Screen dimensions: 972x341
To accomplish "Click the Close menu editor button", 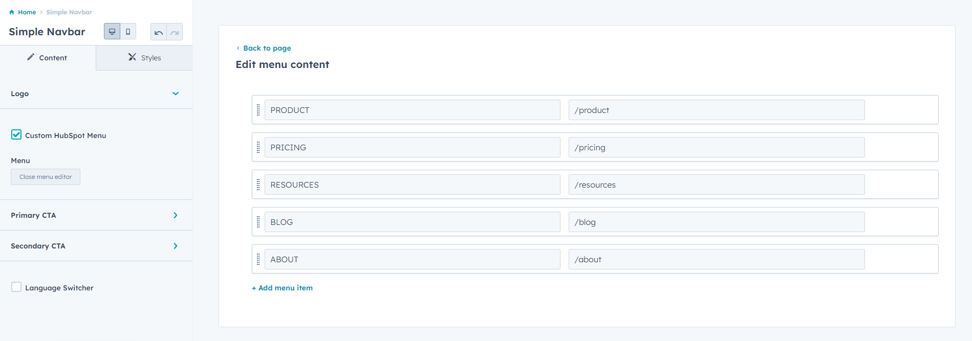I will (x=46, y=177).
